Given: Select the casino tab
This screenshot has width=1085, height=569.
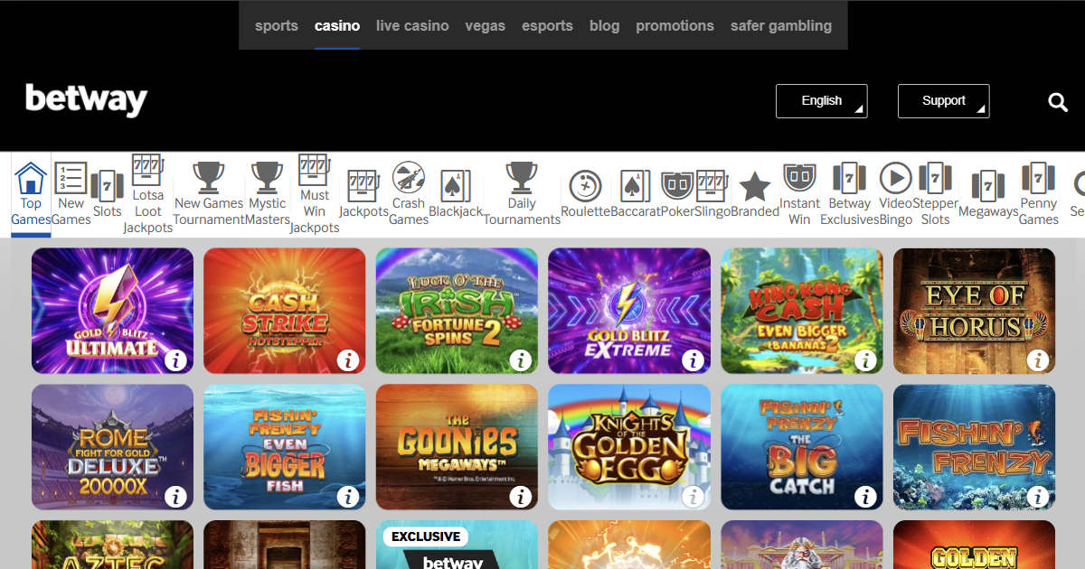Looking at the screenshot, I should [x=337, y=25].
